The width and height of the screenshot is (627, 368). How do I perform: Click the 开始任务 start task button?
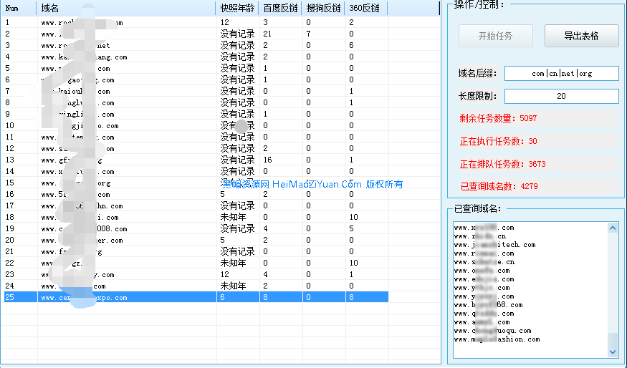tap(495, 36)
